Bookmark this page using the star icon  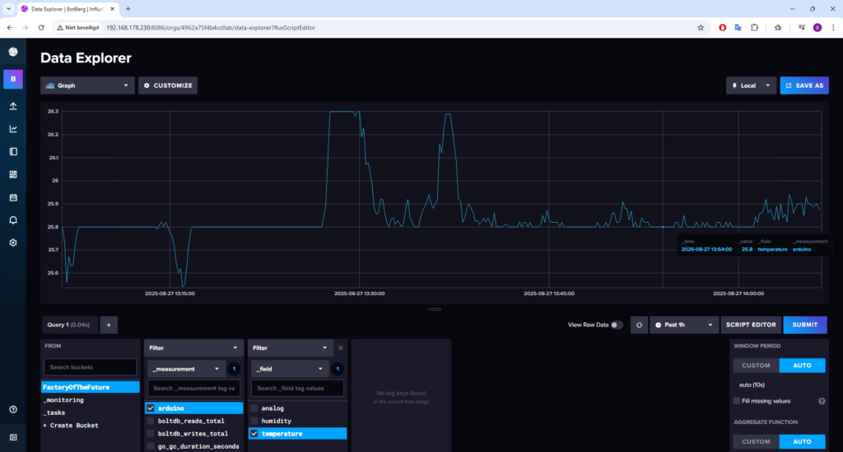point(701,27)
